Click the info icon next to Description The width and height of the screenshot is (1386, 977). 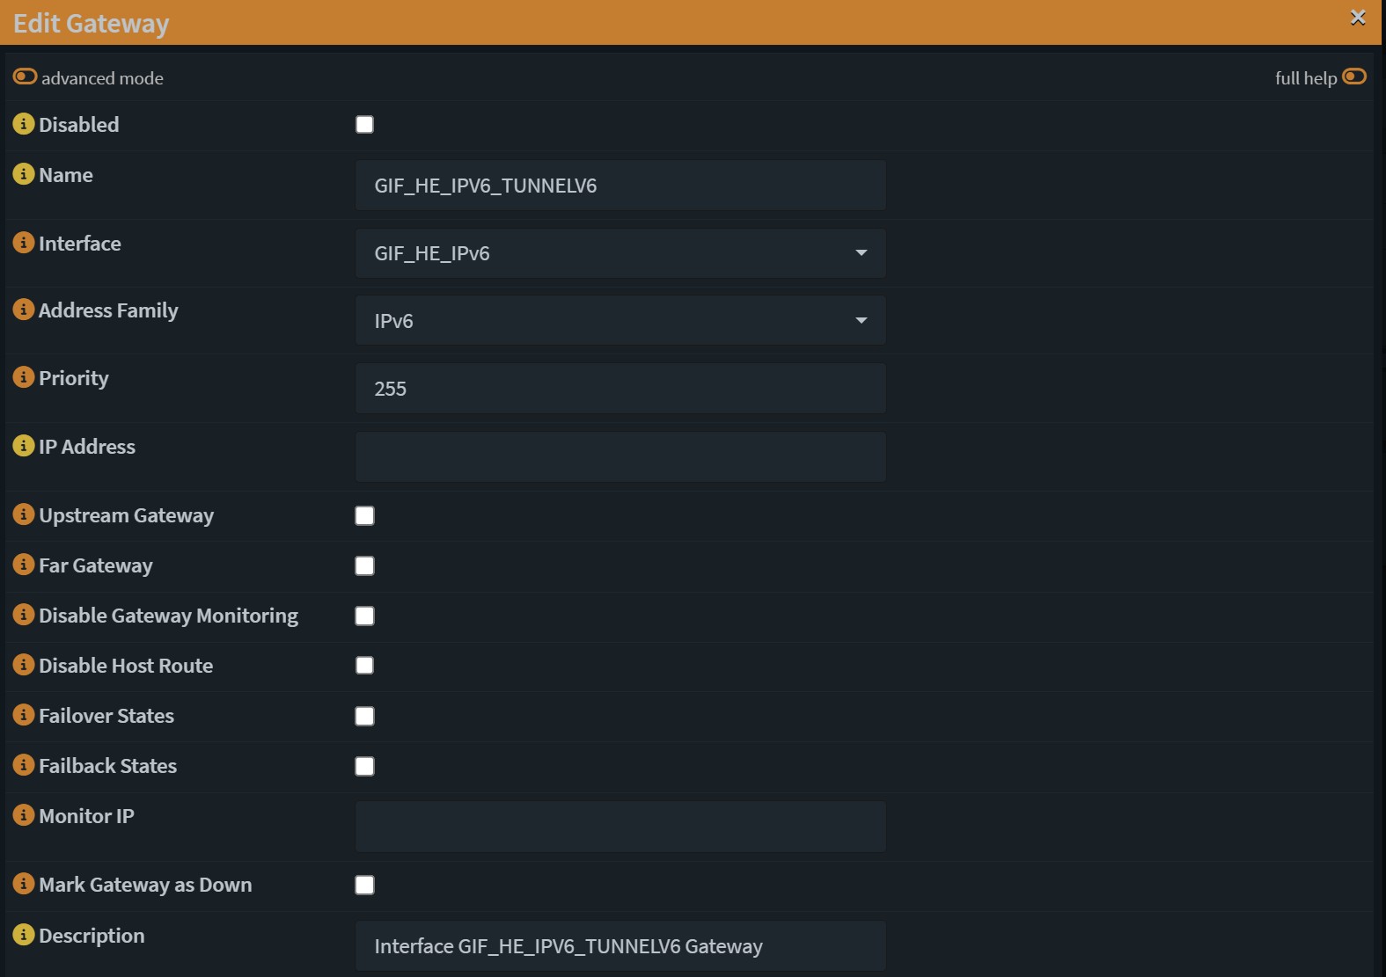pos(24,935)
